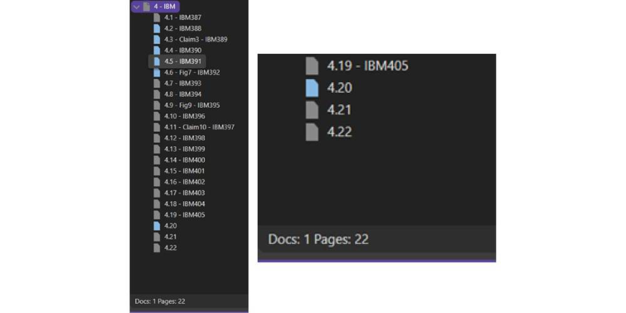This screenshot has height=313, width=626.
Task: Click the page icon for 4.8 - IBM394
Action: [x=157, y=94]
